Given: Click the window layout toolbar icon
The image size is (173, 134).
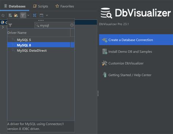Looking at the screenshot, I should 41,15.
